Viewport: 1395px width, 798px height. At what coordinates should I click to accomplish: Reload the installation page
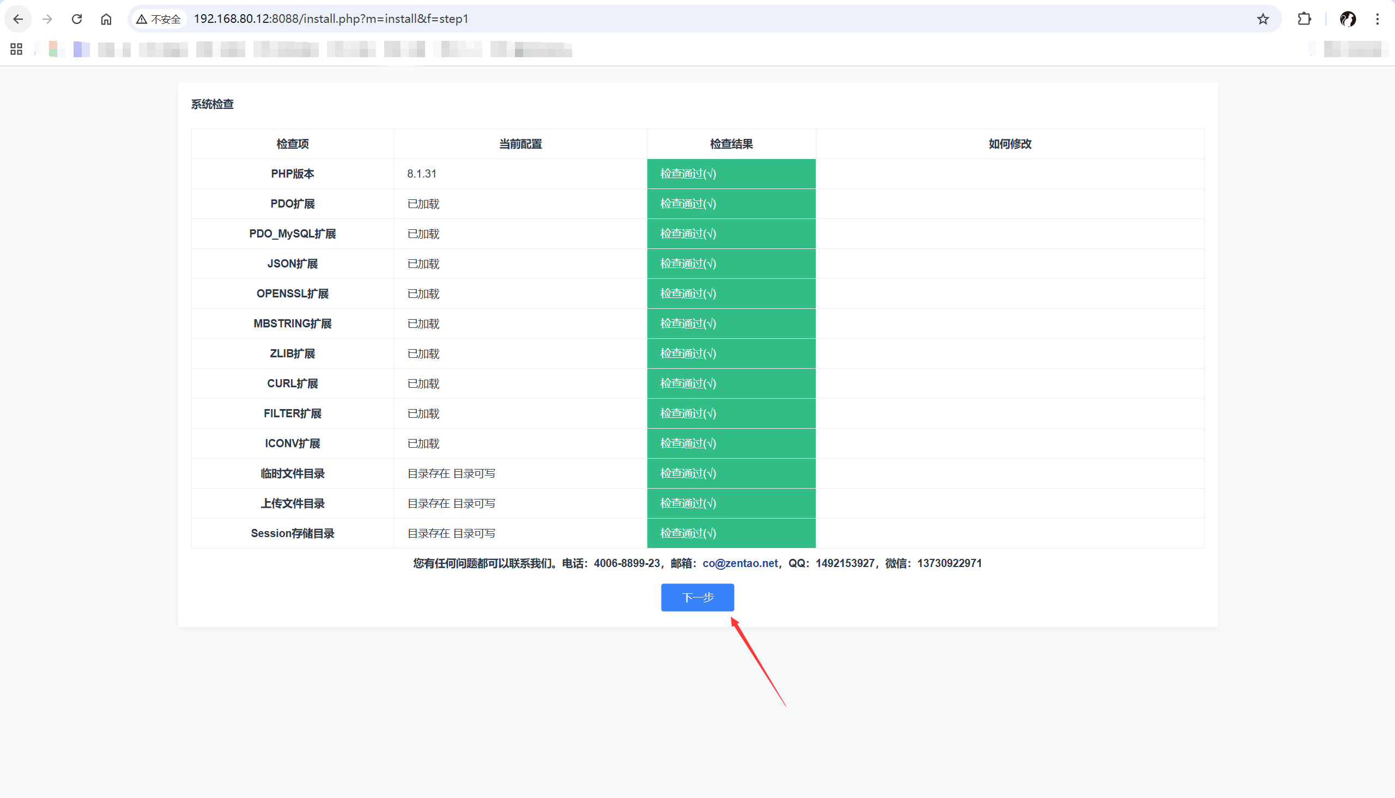click(77, 19)
